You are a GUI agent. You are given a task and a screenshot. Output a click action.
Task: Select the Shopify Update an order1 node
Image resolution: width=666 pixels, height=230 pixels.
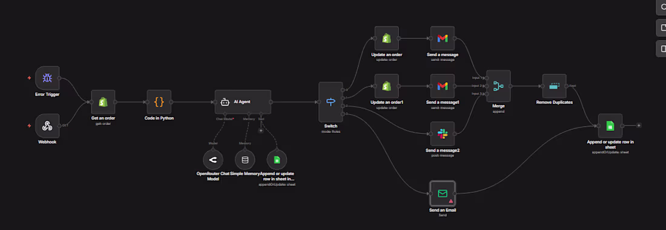[x=386, y=86]
